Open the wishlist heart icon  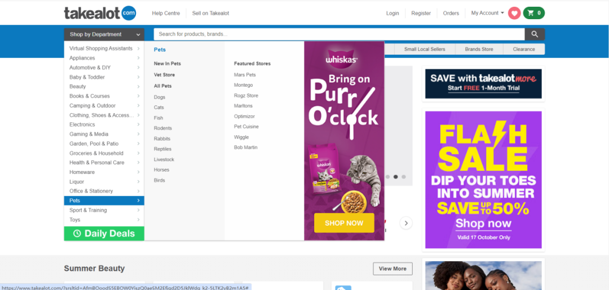(514, 13)
